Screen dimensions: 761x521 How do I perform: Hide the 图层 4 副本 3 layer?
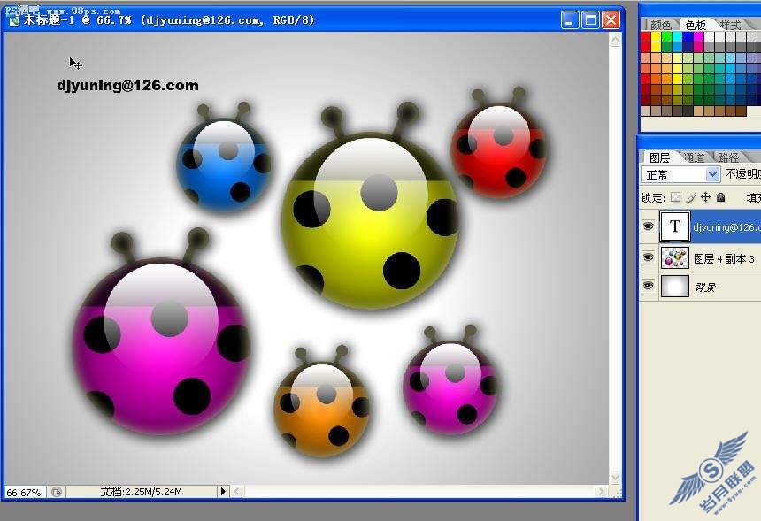tap(648, 257)
